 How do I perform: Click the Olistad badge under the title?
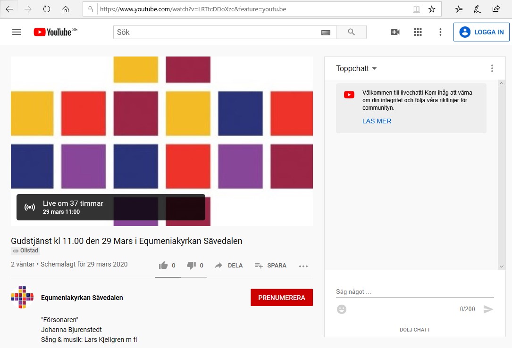pos(25,251)
